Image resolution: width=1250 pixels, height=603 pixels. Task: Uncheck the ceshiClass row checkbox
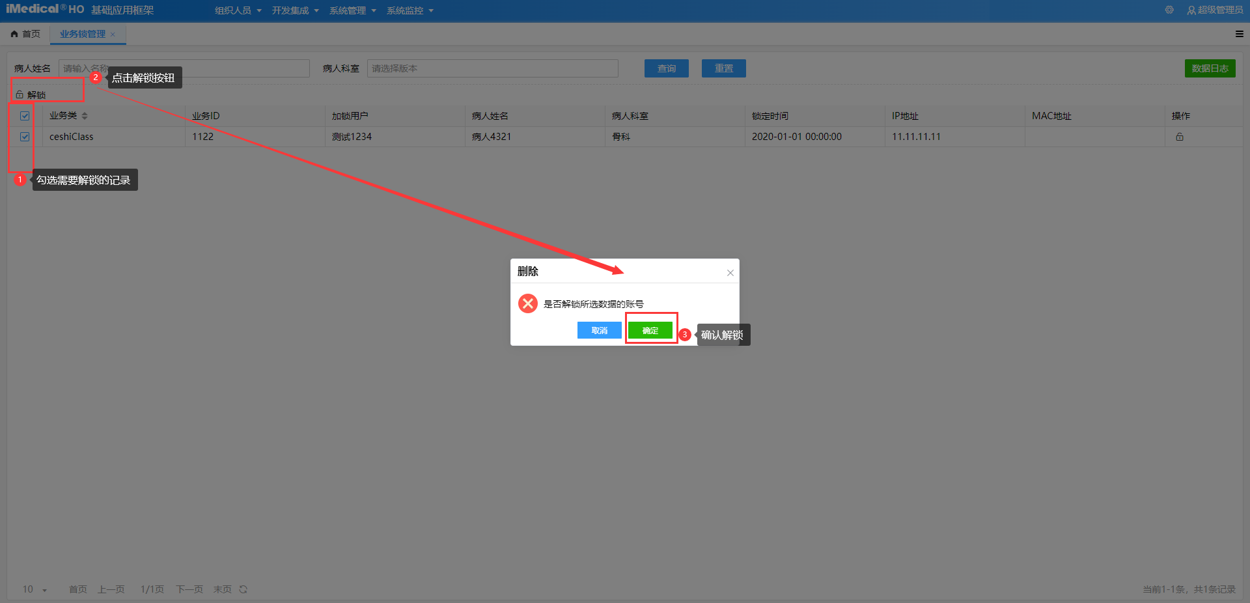(25, 137)
